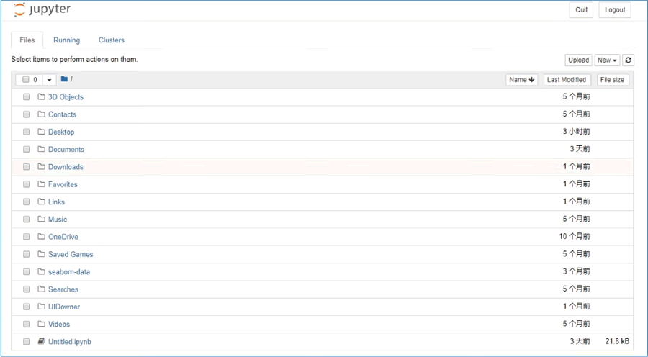Click the notebook icon beside Untitled.ipynb
Screen dimensions: 648x357
tap(41, 341)
